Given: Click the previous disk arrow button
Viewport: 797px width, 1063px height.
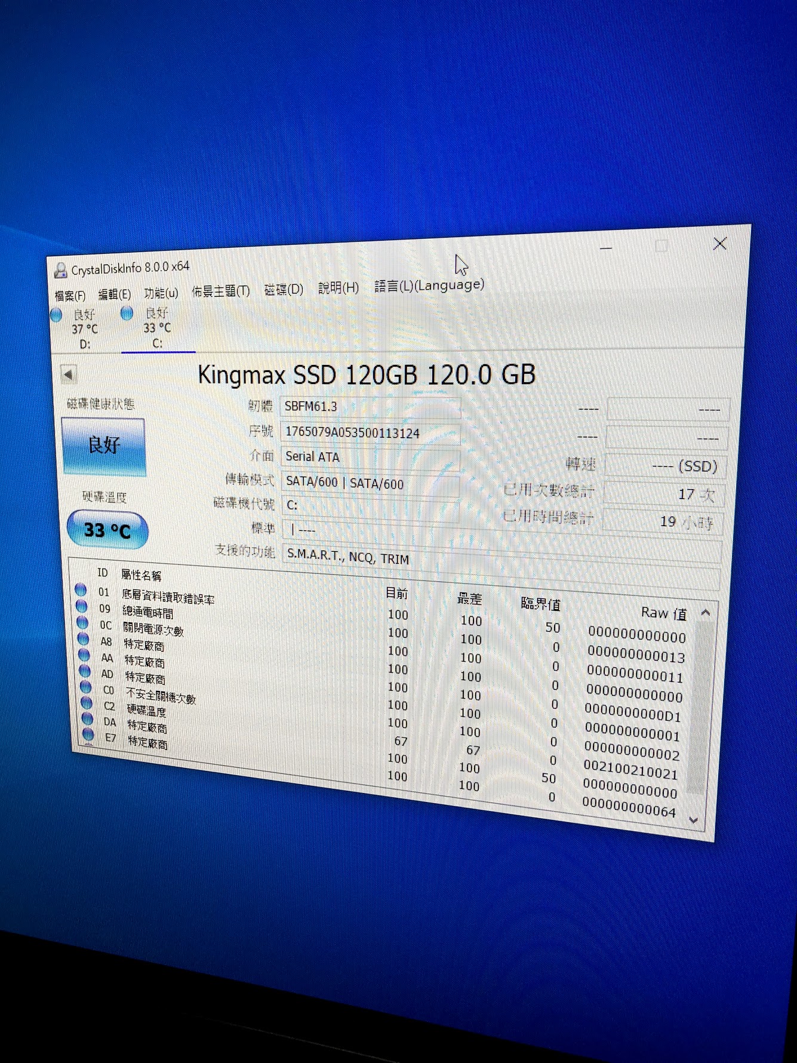Looking at the screenshot, I should (x=68, y=375).
